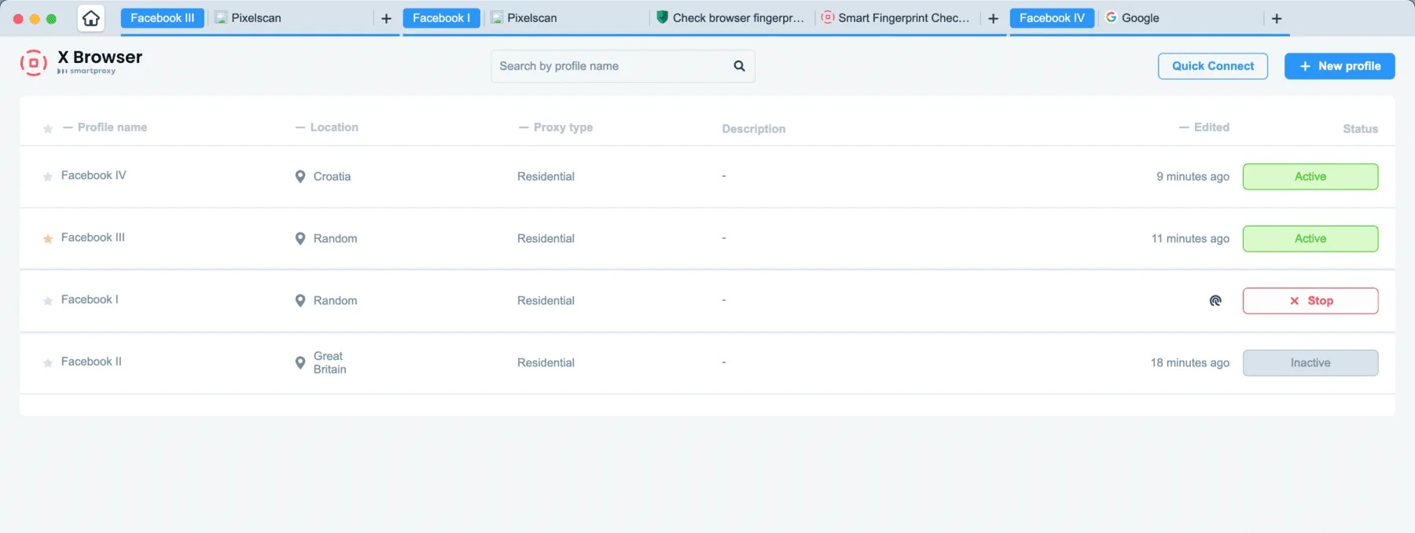Toggle favorite star for Facebook II
The width and height of the screenshot is (1415, 533).
pyautogui.click(x=48, y=362)
